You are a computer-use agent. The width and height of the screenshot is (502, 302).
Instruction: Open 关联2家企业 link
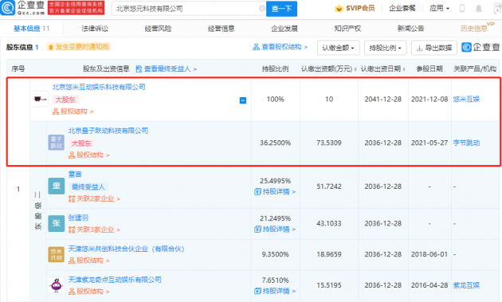coord(95,199)
